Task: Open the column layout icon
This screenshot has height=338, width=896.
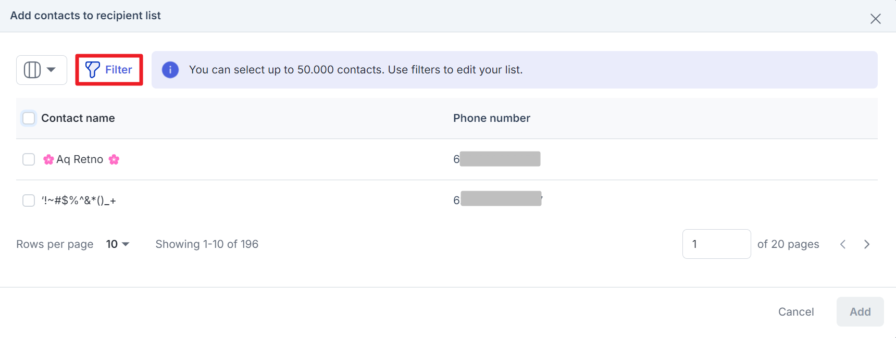Action: coord(32,70)
